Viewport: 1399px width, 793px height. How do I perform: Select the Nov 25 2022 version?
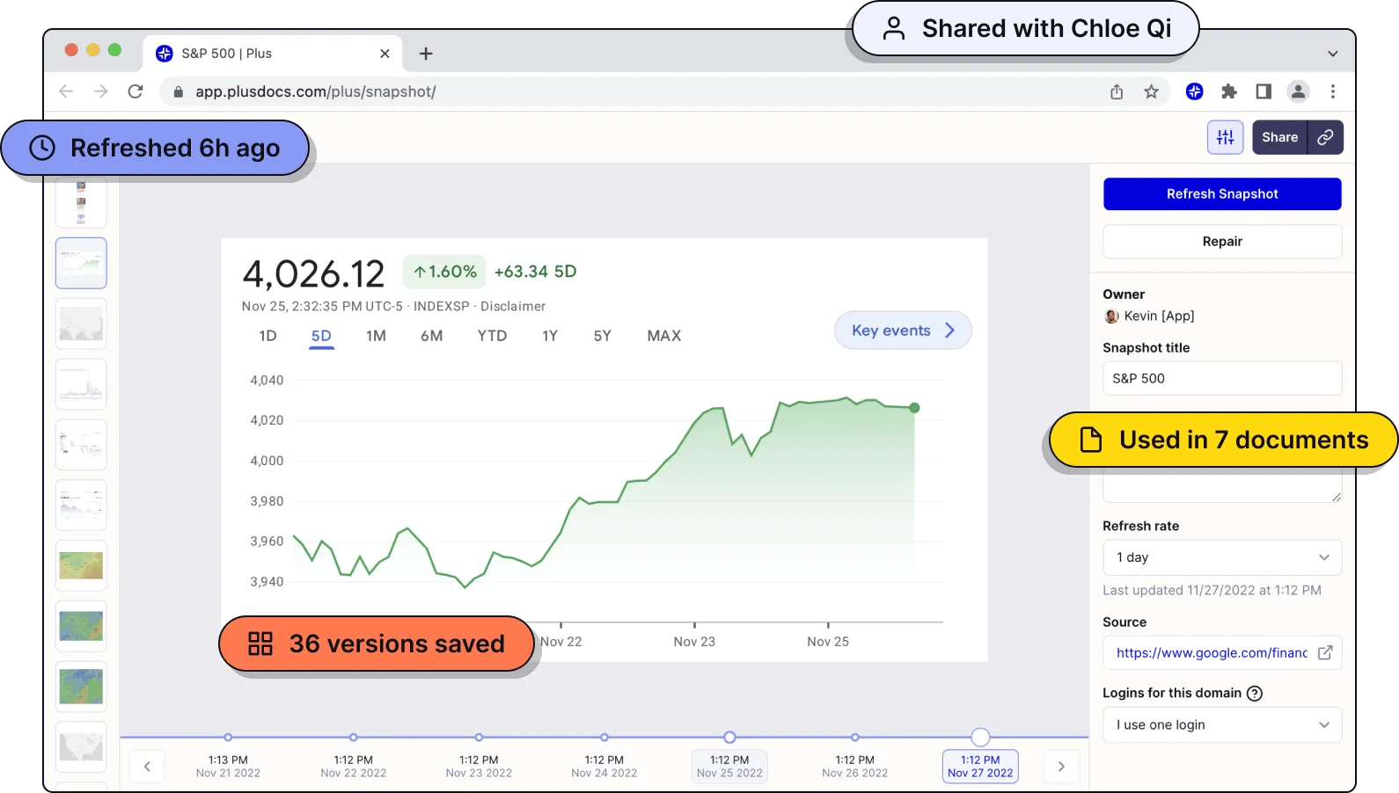click(729, 767)
